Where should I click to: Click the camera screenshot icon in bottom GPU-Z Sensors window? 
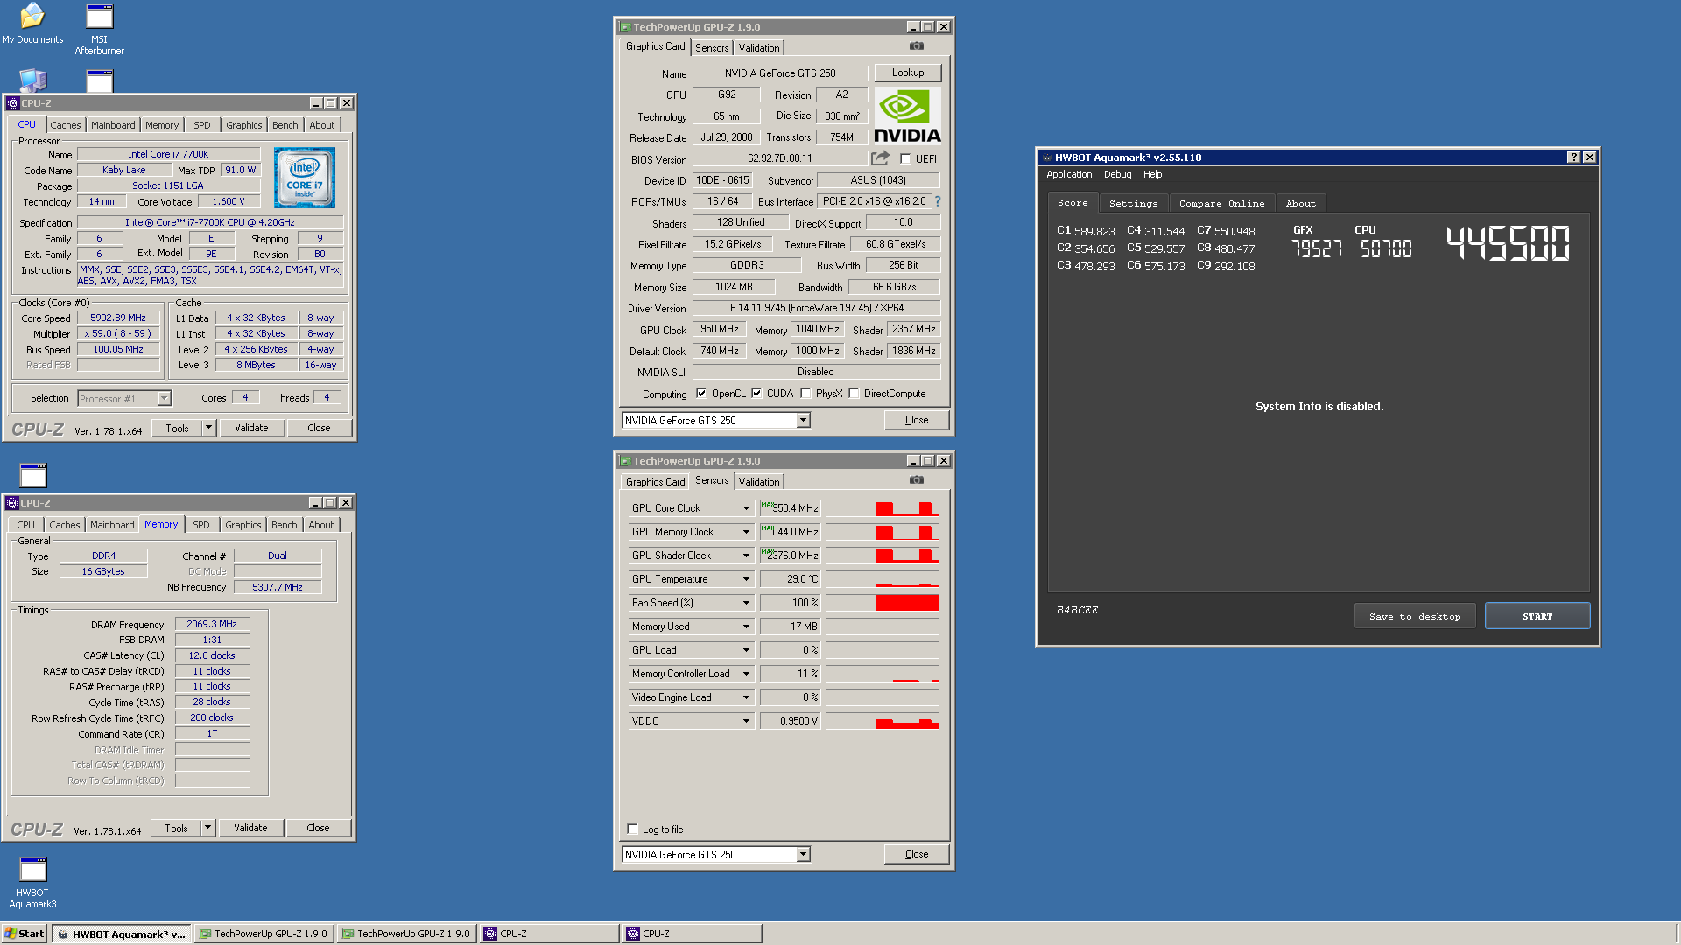pyautogui.click(x=917, y=480)
